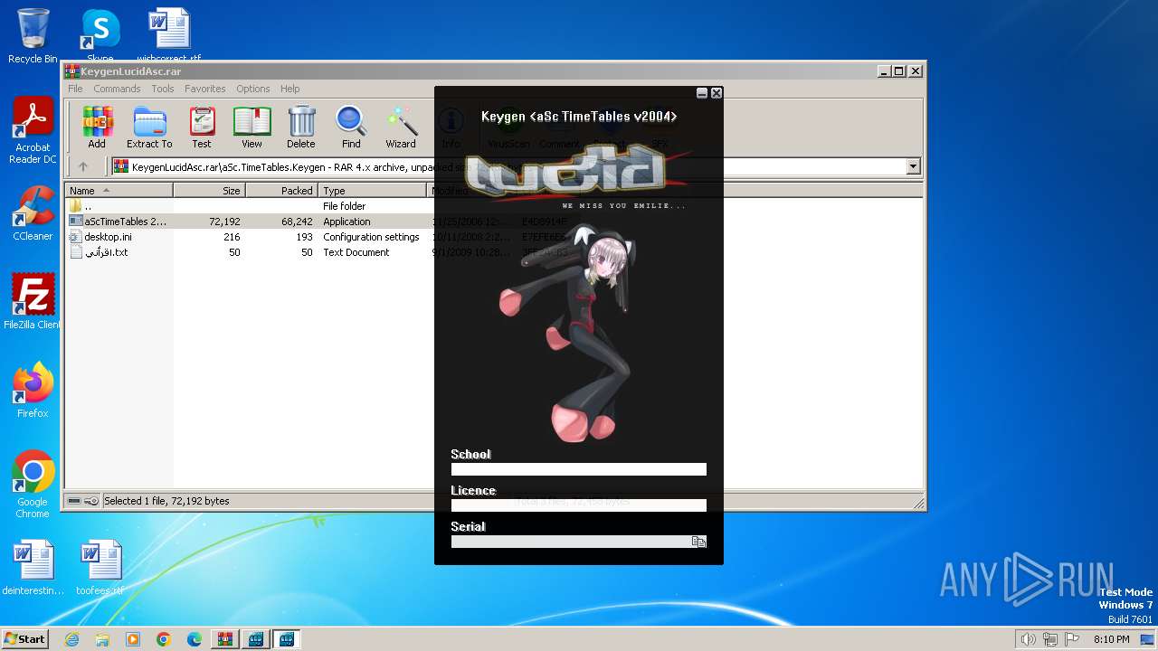Copy the serial with the clipboard icon

click(x=698, y=542)
